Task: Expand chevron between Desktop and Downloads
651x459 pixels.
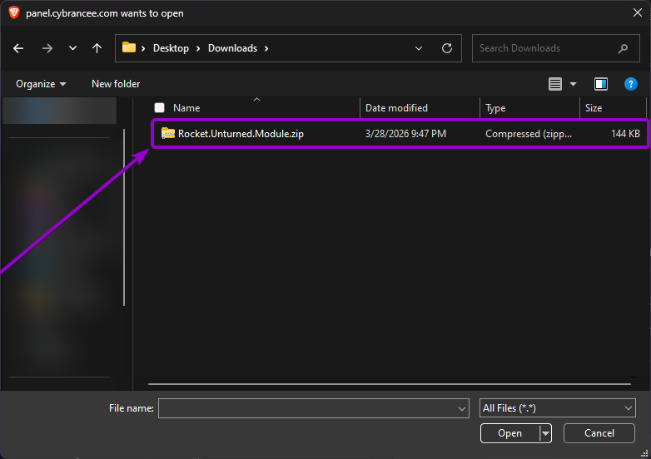Action: pos(198,48)
